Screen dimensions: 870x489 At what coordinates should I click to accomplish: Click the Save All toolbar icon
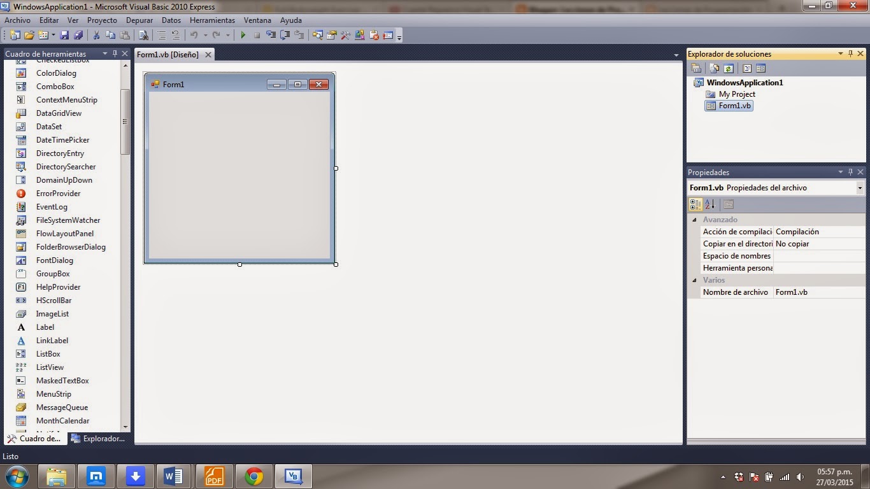(78, 35)
